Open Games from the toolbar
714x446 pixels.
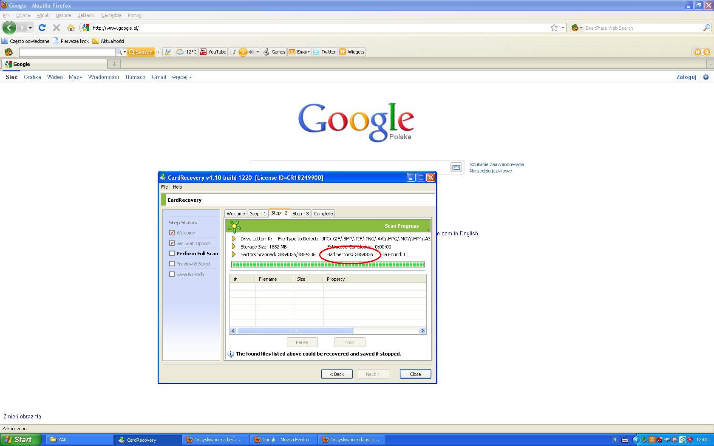pos(274,52)
